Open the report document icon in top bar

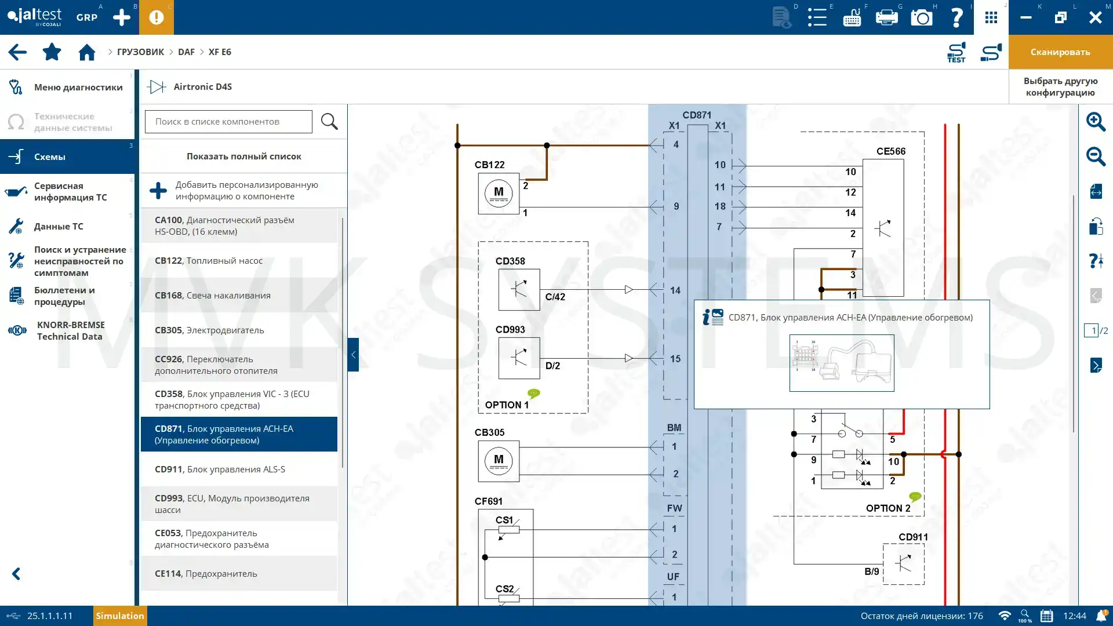pyautogui.click(x=782, y=17)
